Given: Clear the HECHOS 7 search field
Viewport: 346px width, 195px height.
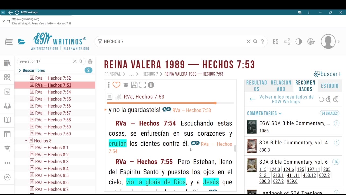Looking at the screenshot, I should 248,41.
